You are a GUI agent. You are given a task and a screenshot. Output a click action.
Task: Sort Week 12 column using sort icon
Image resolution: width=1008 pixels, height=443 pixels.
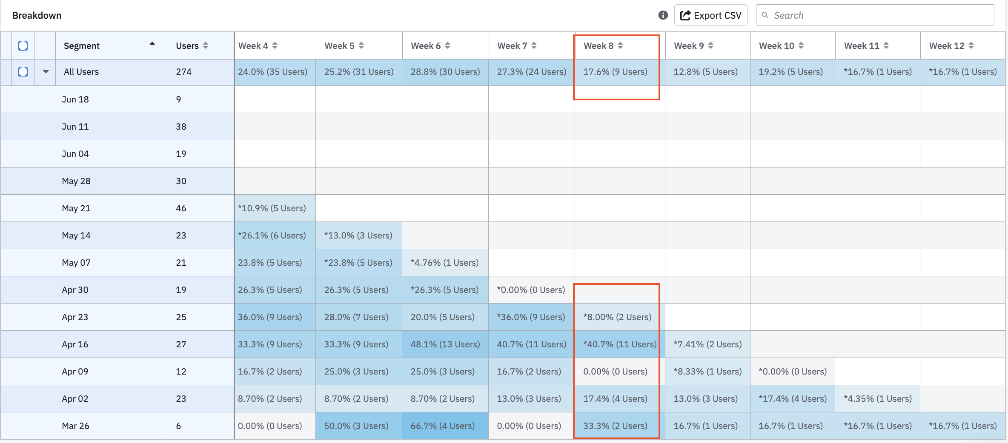(x=971, y=45)
